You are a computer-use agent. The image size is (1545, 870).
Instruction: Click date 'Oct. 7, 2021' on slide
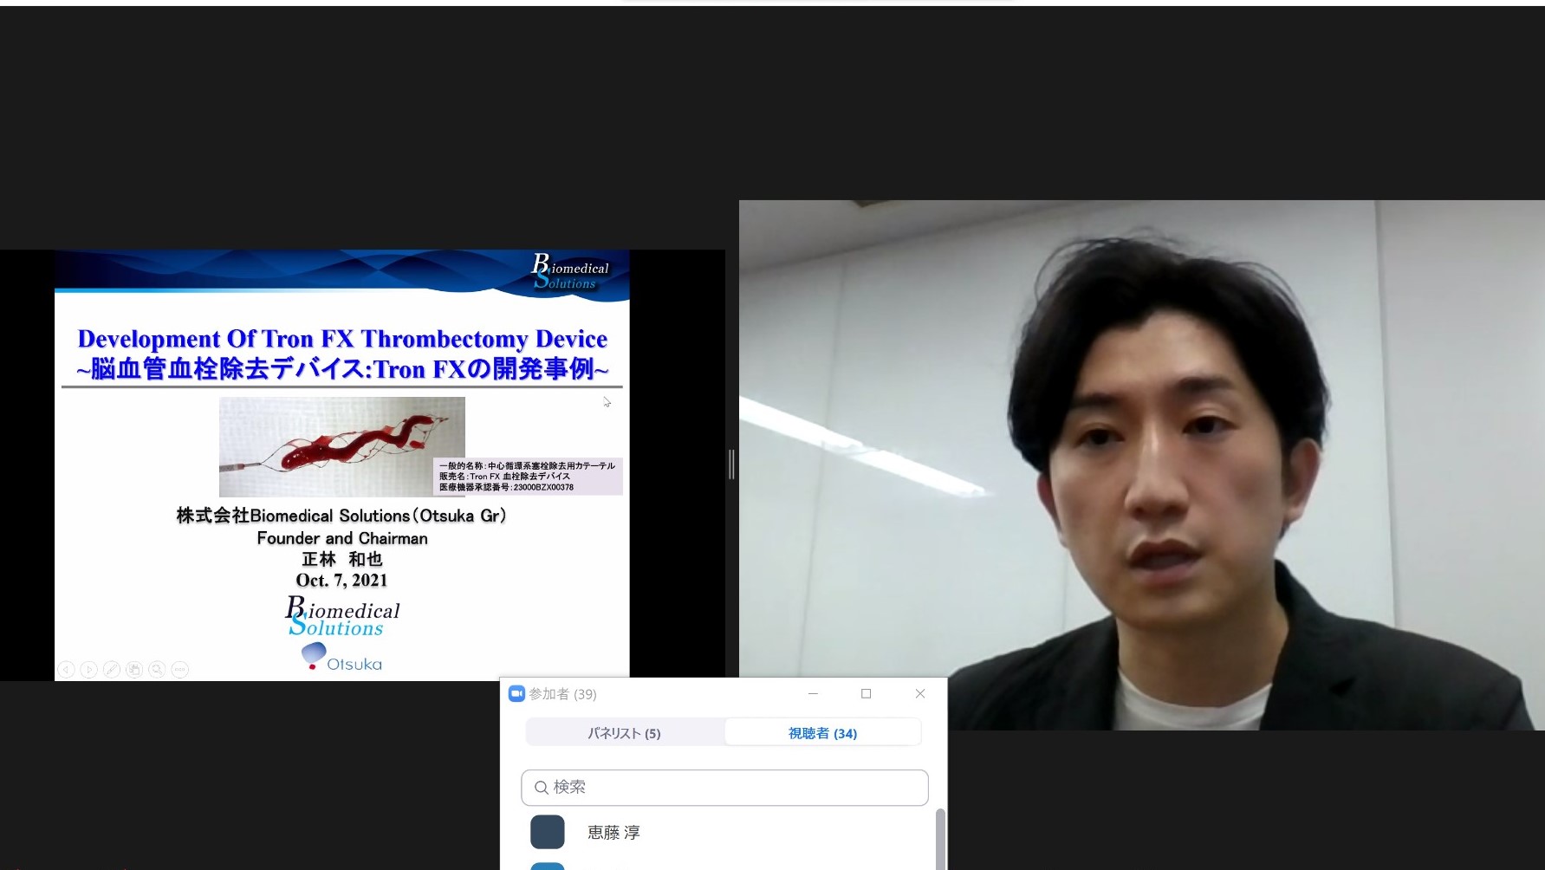click(341, 581)
